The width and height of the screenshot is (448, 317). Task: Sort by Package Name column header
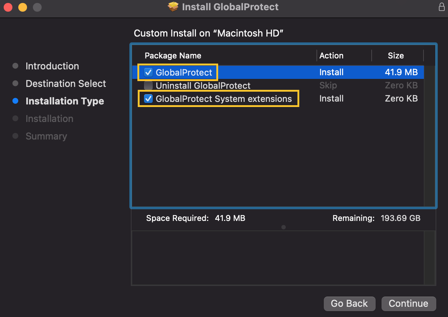click(173, 56)
